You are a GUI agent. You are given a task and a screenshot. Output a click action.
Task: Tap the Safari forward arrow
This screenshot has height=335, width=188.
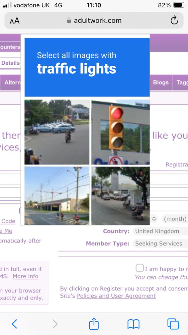pos(55,324)
